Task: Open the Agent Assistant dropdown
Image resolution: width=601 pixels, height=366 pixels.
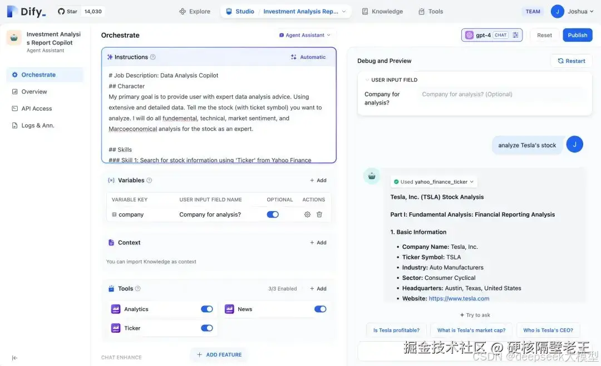Action: point(306,34)
